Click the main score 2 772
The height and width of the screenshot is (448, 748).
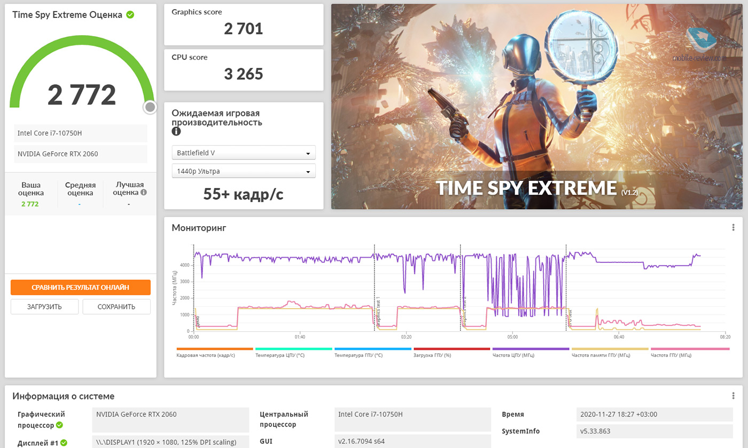pyautogui.click(x=82, y=95)
